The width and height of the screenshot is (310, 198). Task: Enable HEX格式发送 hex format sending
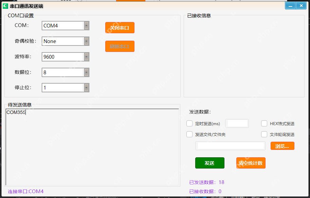[x=264, y=123]
